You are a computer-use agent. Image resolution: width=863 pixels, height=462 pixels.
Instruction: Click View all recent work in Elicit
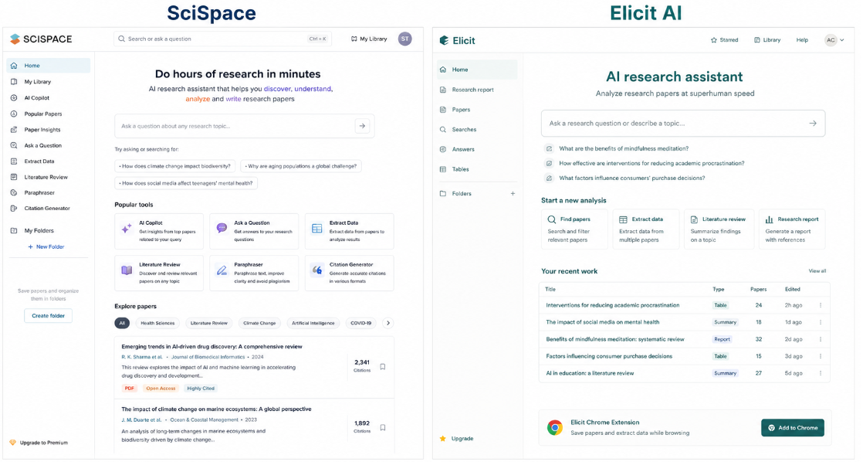[x=817, y=271]
